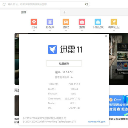Click V8 value 5.9.211.38

coord(74,108)
